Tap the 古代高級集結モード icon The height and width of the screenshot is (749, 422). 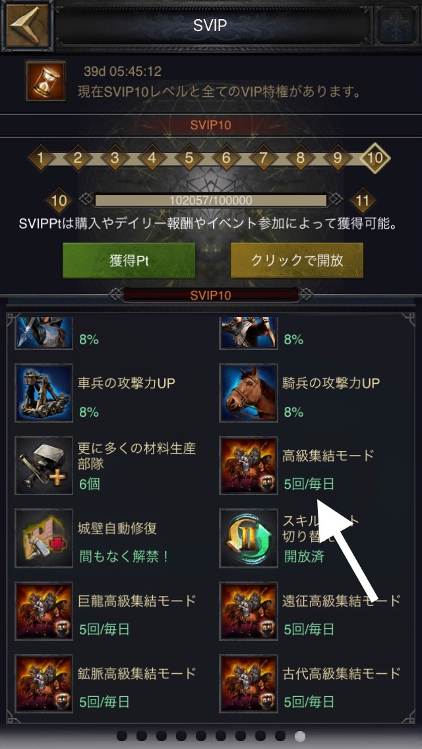coord(249,684)
